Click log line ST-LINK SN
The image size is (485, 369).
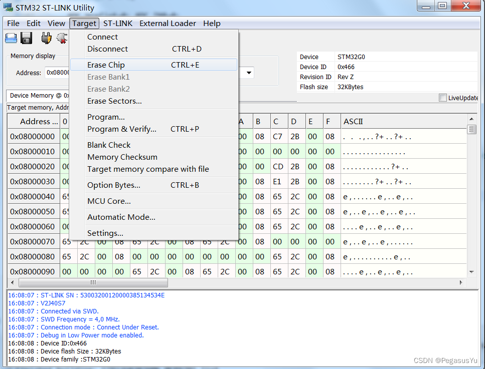tap(86, 295)
